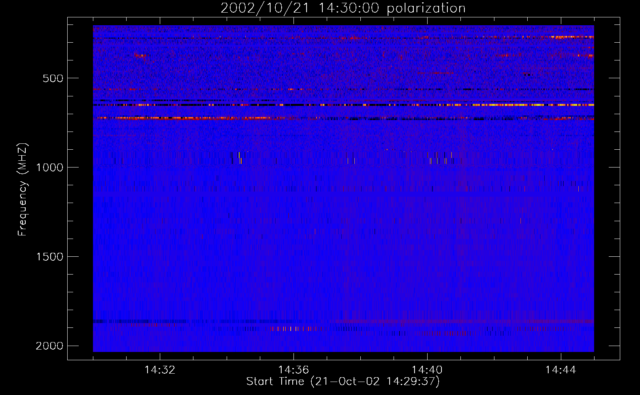Image resolution: width=640 pixels, height=395 pixels.
Task: Click the 2000 frequency tick label
Action: [x=49, y=346]
